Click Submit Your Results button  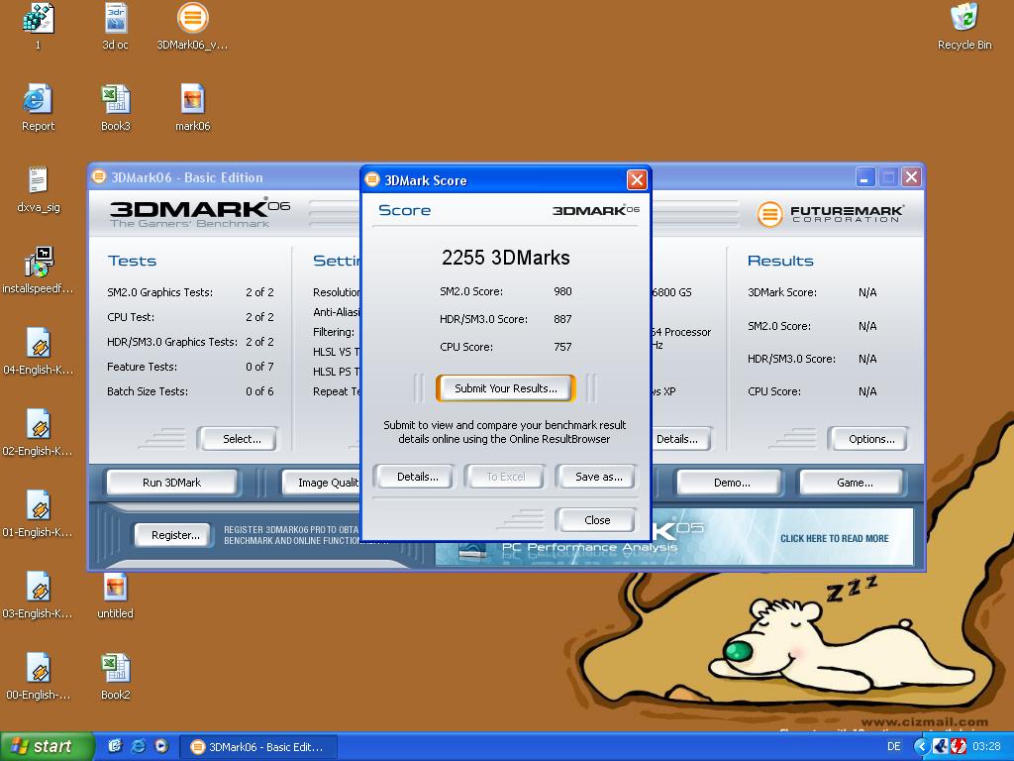[506, 388]
